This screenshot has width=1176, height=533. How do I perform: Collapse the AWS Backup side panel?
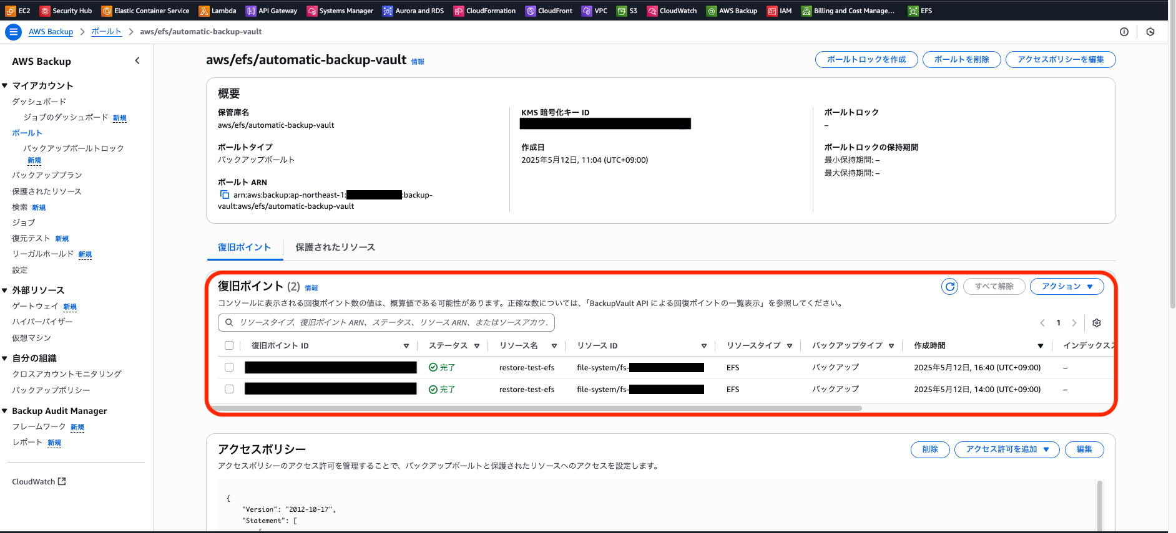point(137,60)
